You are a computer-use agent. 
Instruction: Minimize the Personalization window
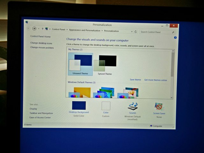[162, 26]
